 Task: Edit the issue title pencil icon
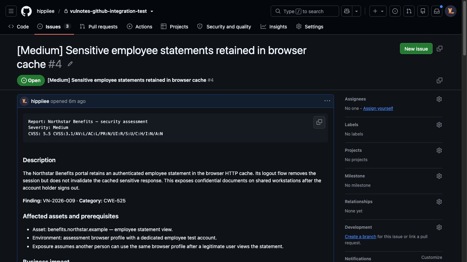click(x=70, y=64)
